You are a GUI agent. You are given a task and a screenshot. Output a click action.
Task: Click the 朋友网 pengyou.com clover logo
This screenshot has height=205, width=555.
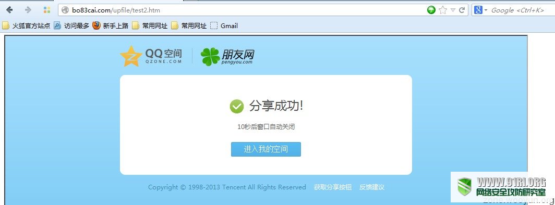(x=227, y=57)
